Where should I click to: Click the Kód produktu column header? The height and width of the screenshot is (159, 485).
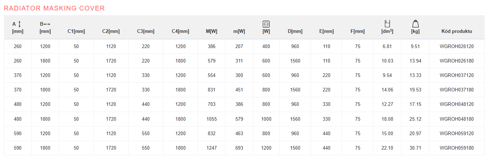click(456, 31)
